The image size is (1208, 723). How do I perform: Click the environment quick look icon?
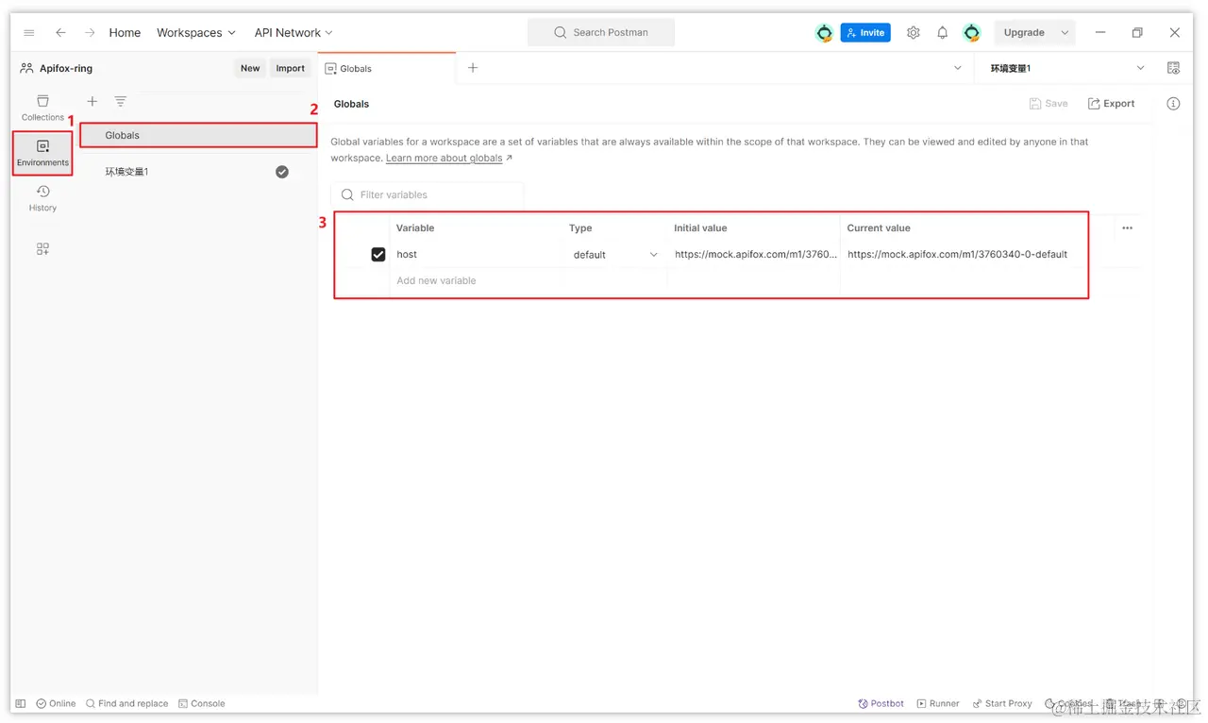pos(1173,68)
